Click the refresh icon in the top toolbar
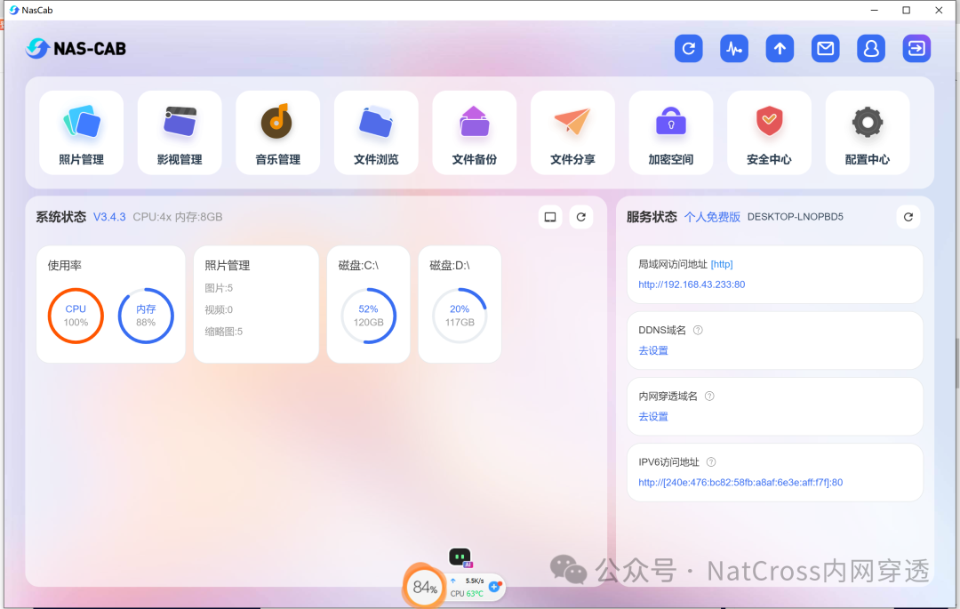The image size is (960, 609). (x=689, y=48)
